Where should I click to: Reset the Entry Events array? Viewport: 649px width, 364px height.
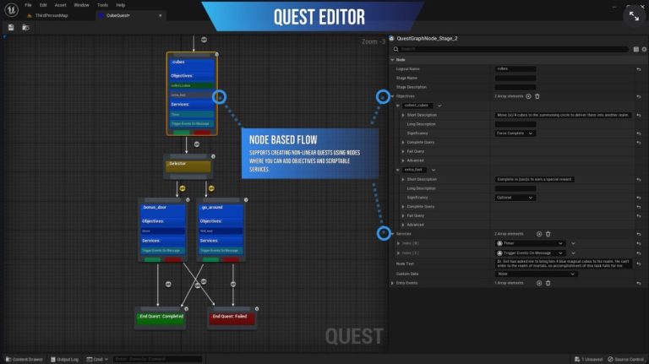pyautogui.click(x=639, y=283)
